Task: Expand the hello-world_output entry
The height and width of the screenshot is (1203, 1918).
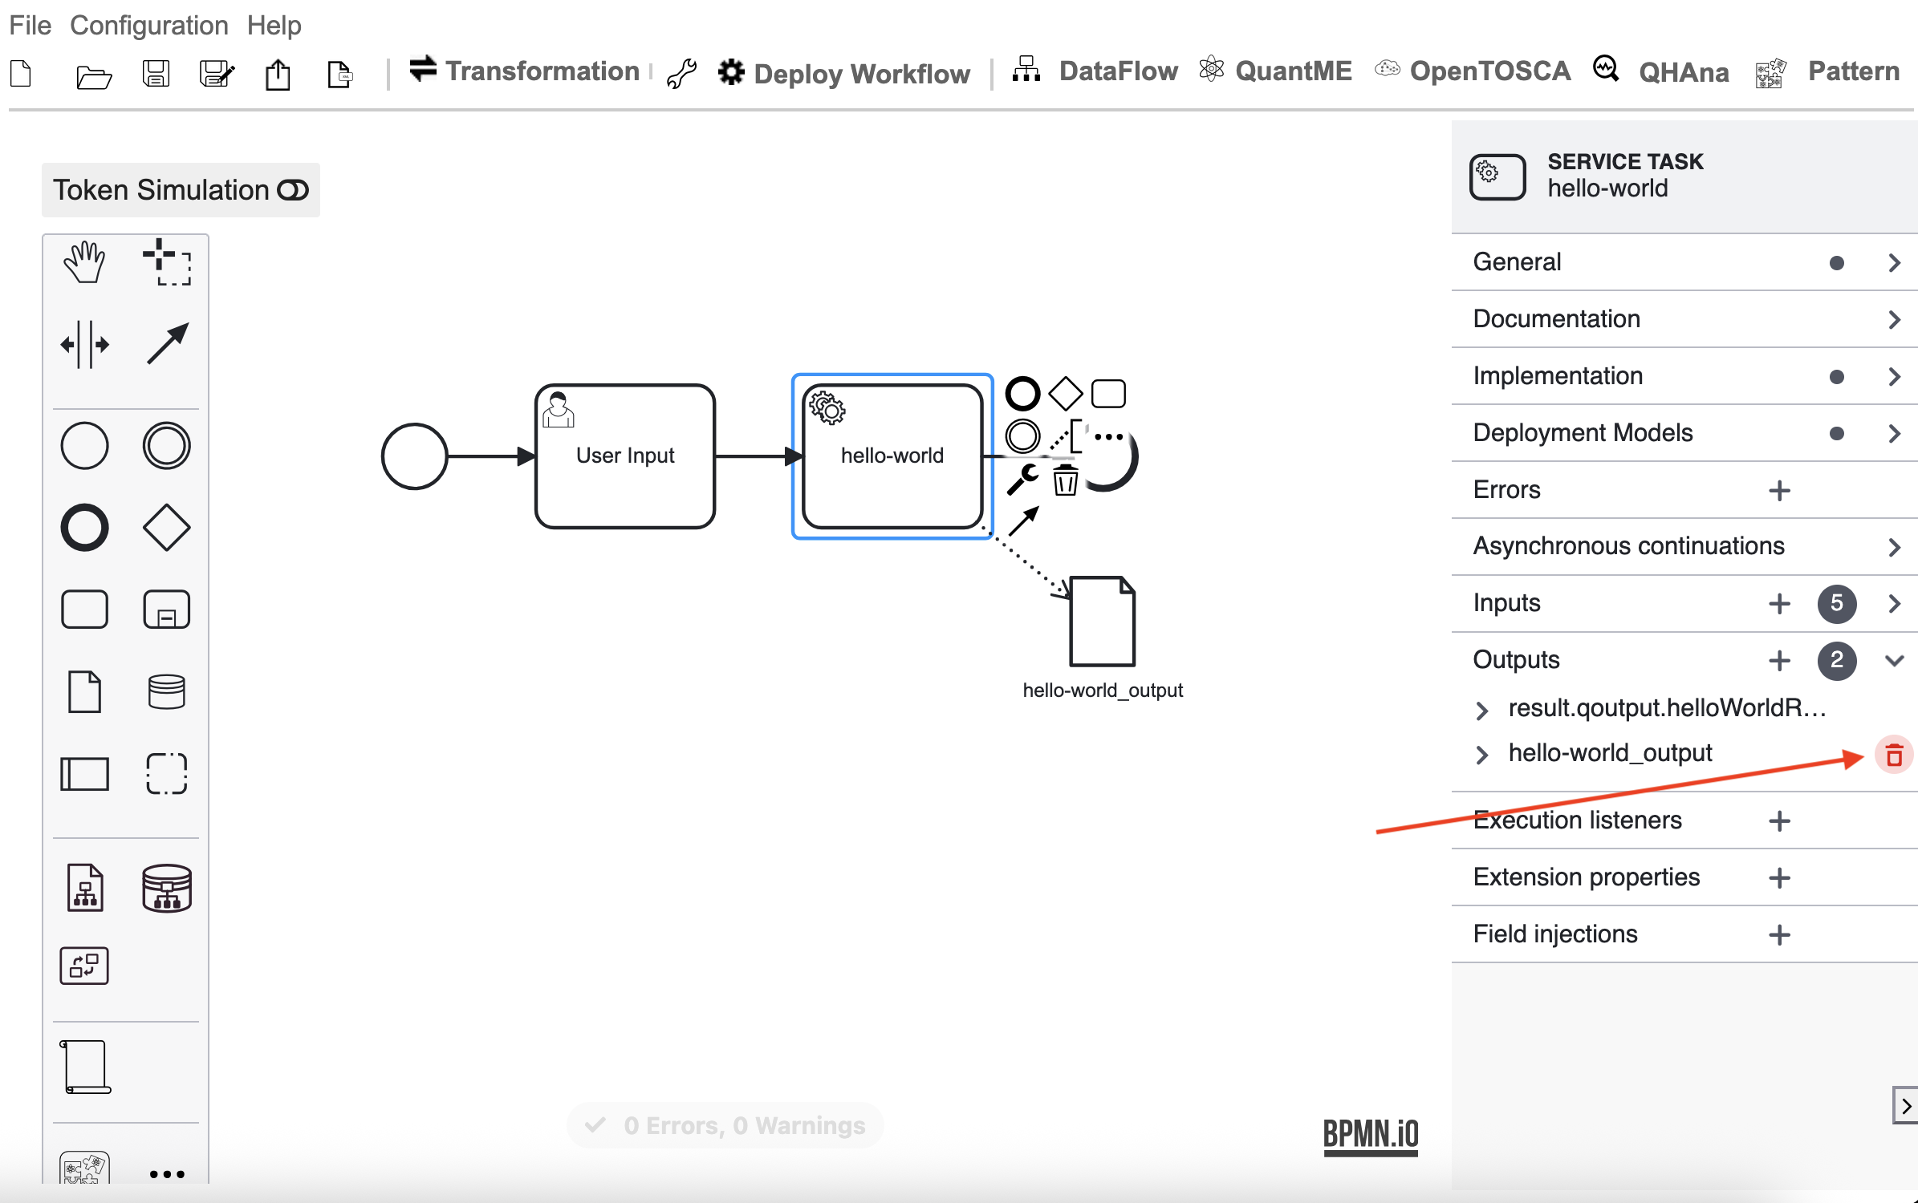Action: click(1482, 755)
